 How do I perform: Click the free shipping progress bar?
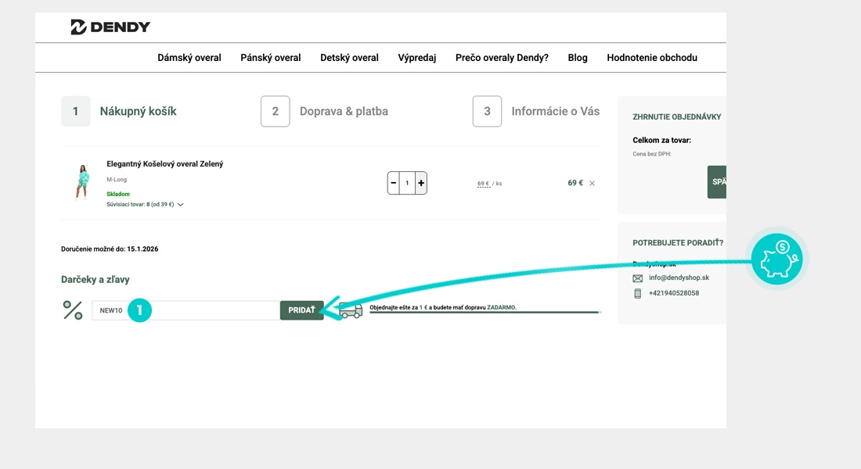[x=484, y=313]
